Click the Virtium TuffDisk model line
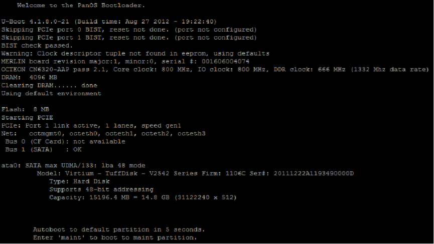The height and width of the screenshot is (244, 434). click(x=195, y=173)
